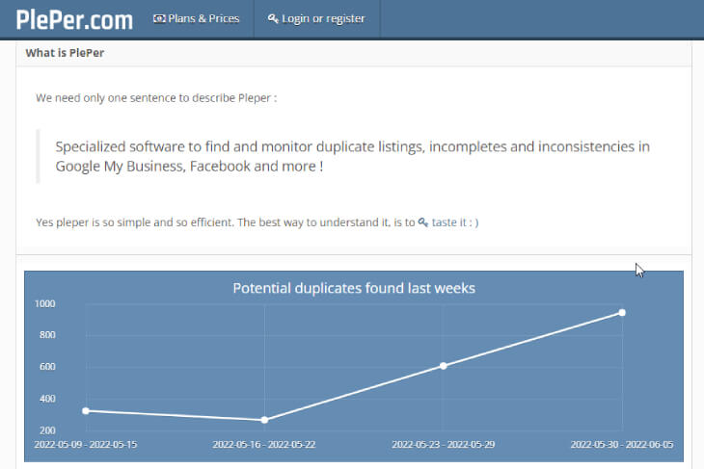Image resolution: width=704 pixels, height=469 pixels.
Task: Click the money icon beside Plans & Prices
Action: coord(159,19)
